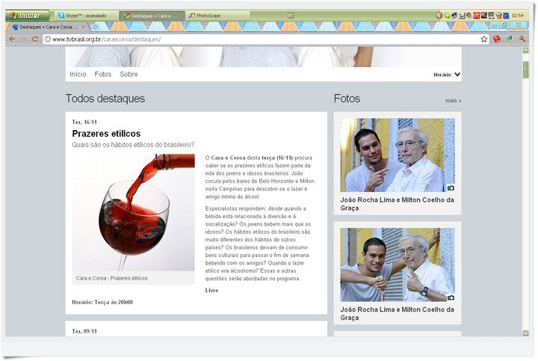Switch to the PhotoScape taskbar window
The width and height of the screenshot is (538, 361).
click(x=217, y=16)
